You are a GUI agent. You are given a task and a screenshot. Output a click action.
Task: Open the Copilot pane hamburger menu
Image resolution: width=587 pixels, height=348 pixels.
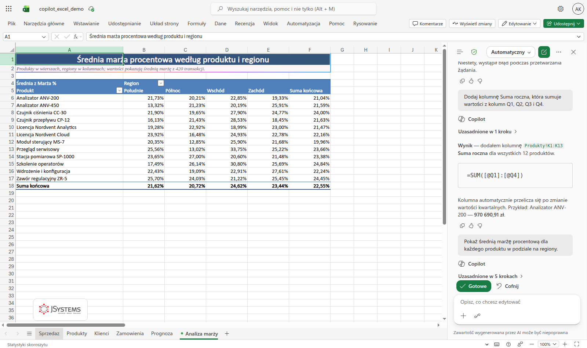tap(460, 52)
